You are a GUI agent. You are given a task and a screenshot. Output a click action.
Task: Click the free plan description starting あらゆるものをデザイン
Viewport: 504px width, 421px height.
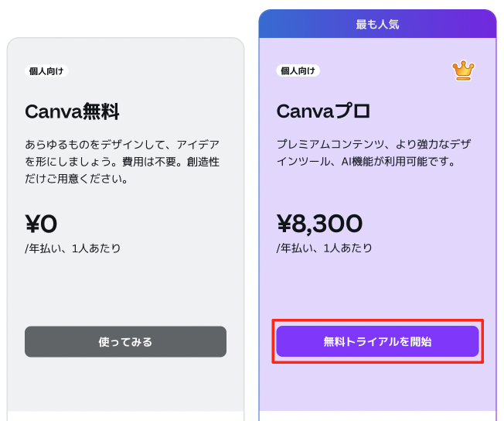tap(122, 145)
